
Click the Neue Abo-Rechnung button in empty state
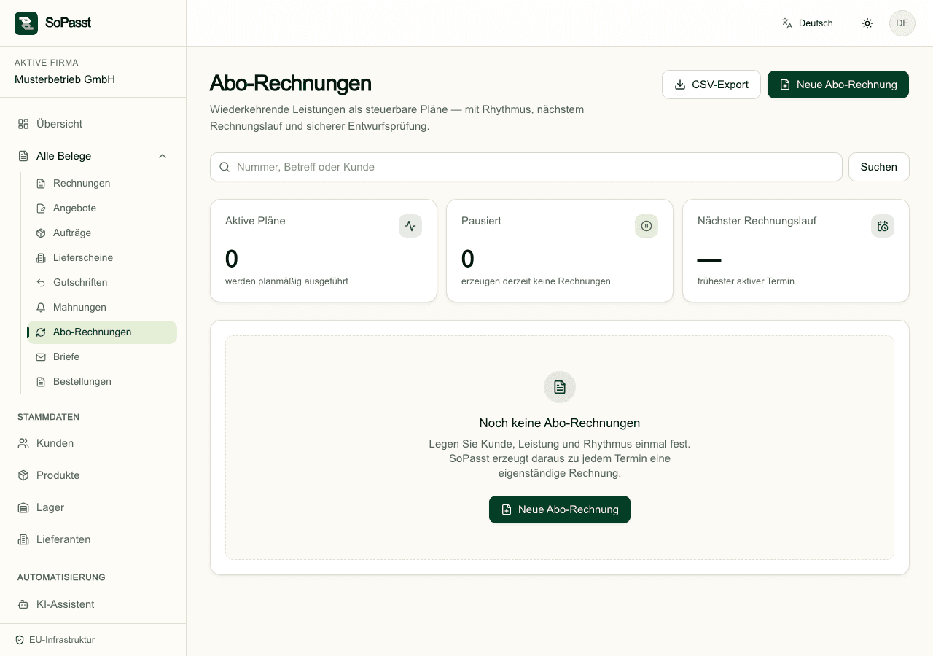[560, 509]
